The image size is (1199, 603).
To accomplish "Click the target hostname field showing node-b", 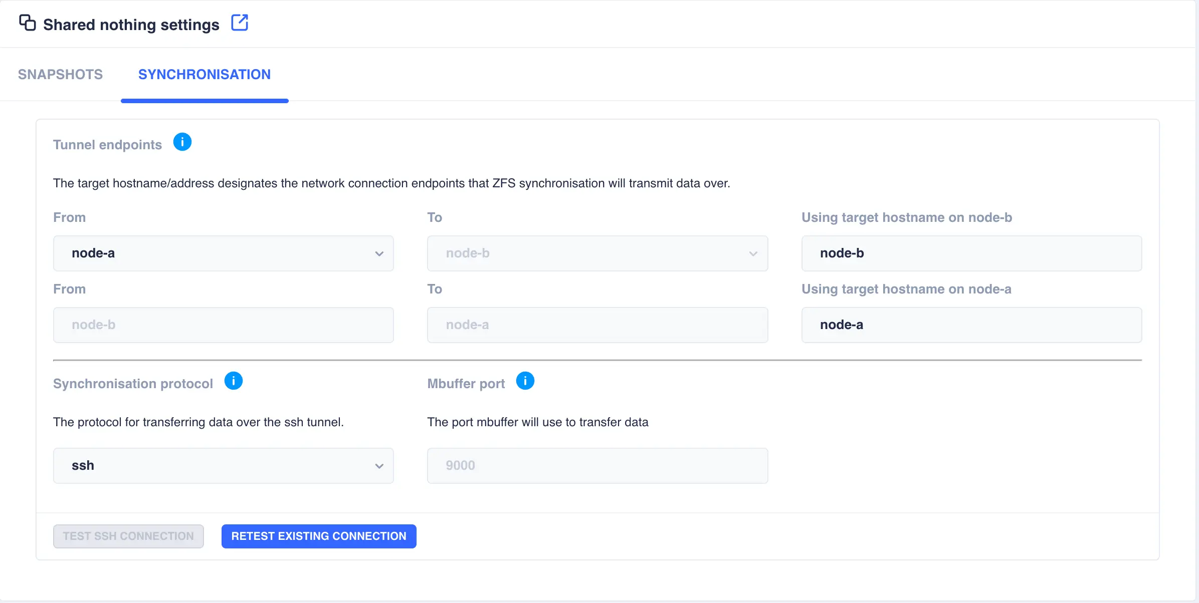I will [x=971, y=253].
